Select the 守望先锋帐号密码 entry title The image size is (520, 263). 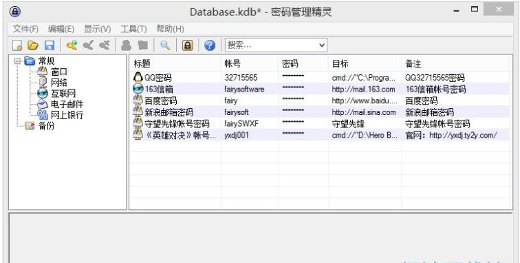coord(177,124)
